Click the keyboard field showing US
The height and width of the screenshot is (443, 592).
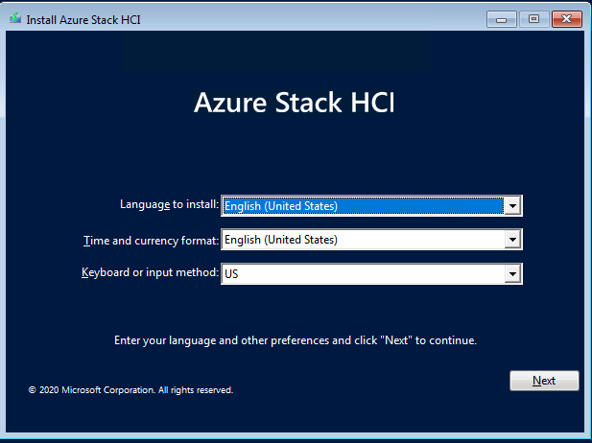pos(363,274)
